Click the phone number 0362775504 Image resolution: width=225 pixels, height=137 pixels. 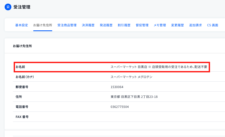pos(120,107)
